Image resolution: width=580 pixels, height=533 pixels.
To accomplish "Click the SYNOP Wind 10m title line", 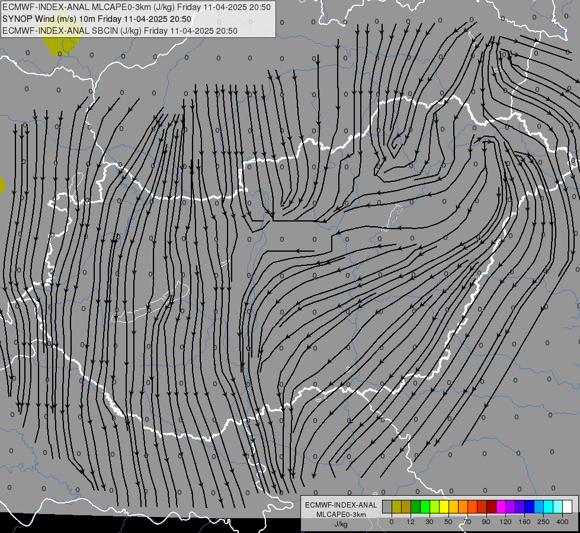I will pos(97,19).
